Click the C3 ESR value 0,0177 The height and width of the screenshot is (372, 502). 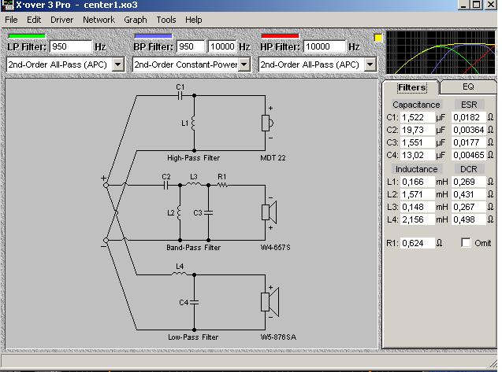[469, 142]
